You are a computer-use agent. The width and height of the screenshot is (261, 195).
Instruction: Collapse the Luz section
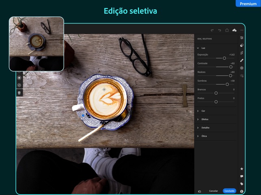pos(198,48)
